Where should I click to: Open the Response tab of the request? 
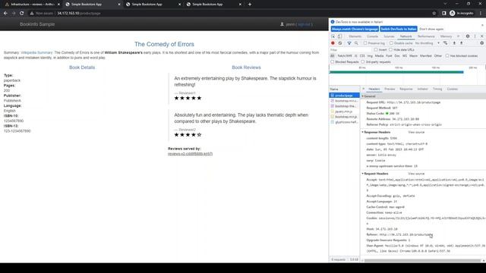pos(406,89)
